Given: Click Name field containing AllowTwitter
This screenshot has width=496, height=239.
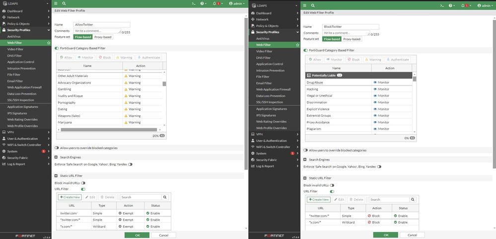Looking at the screenshot, I should click(102, 24).
